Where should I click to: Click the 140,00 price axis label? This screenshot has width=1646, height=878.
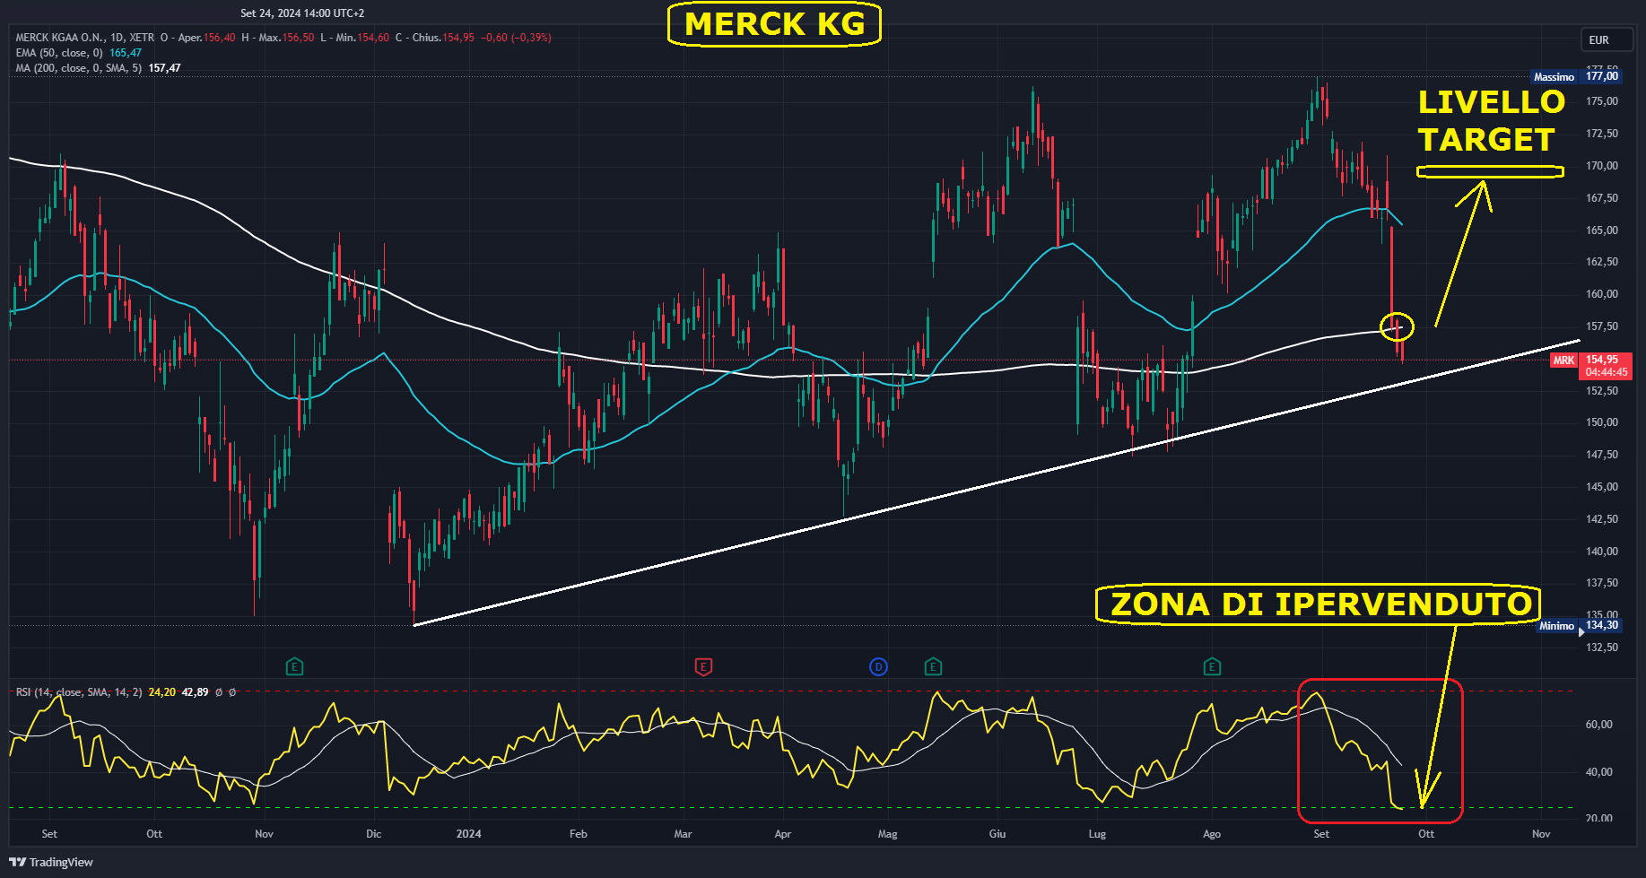coord(1602,552)
